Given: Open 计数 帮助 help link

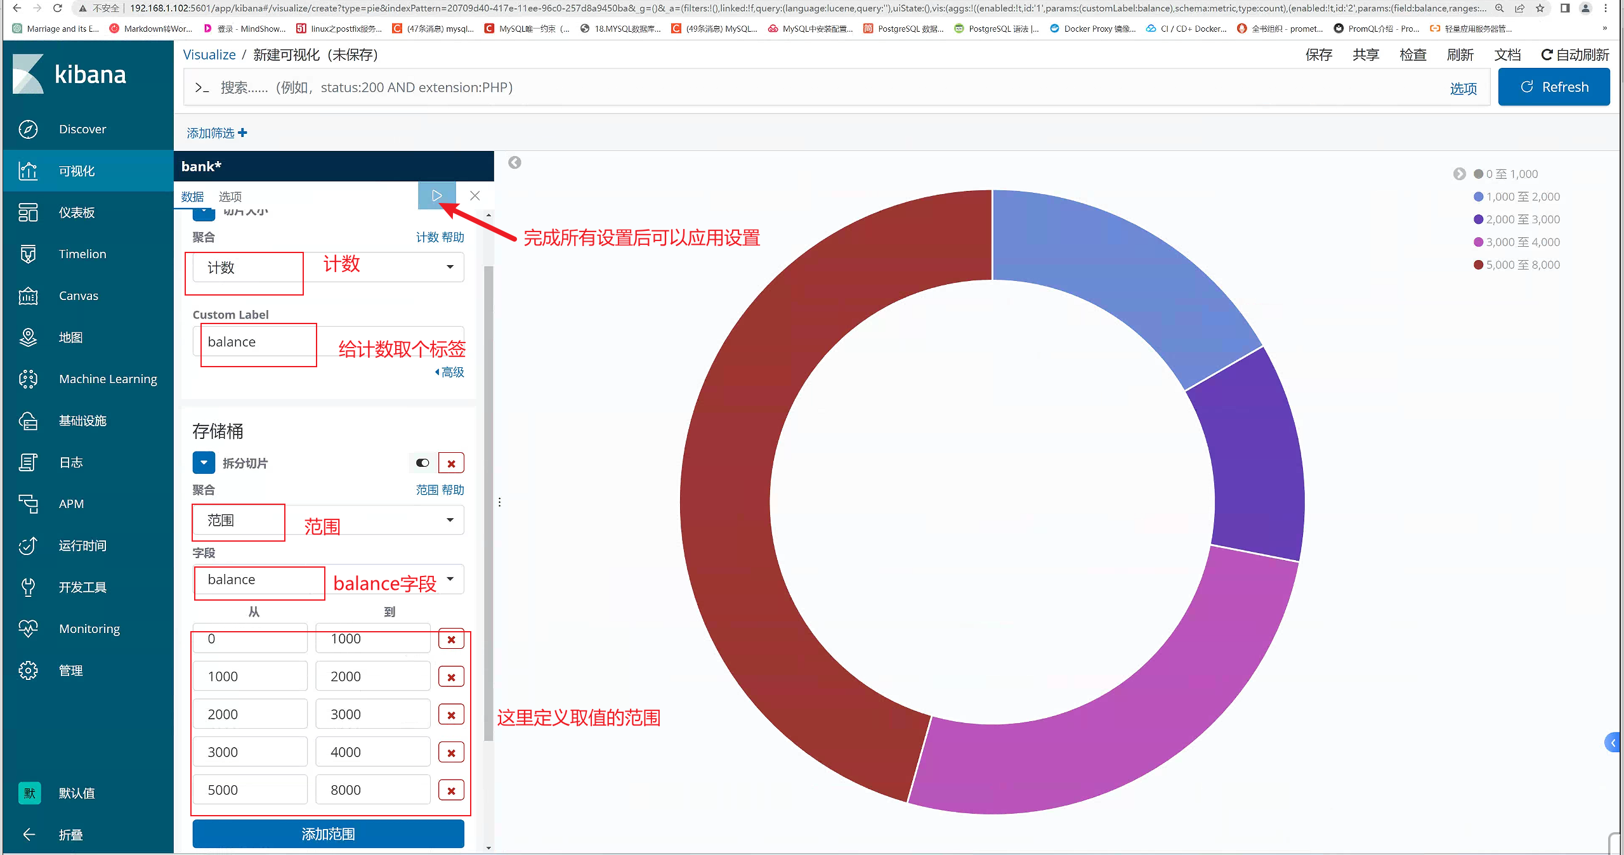Looking at the screenshot, I should [x=440, y=237].
